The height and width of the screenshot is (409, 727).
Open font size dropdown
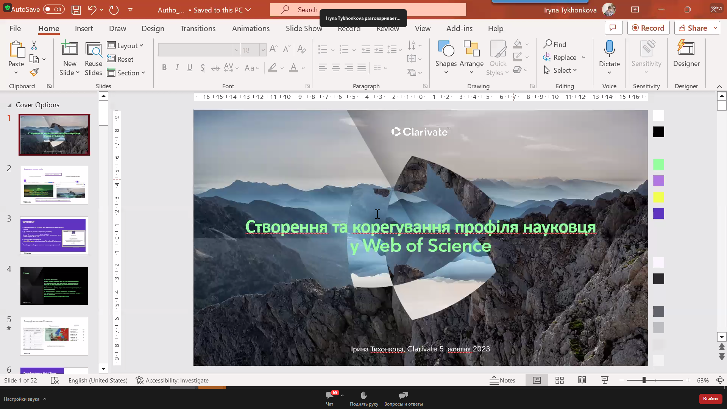262,50
